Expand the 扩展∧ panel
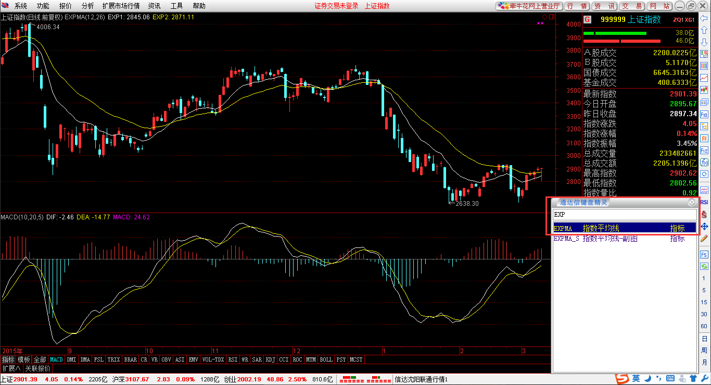The width and height of the screenshot is (711, 385). [x=11, y=368]
